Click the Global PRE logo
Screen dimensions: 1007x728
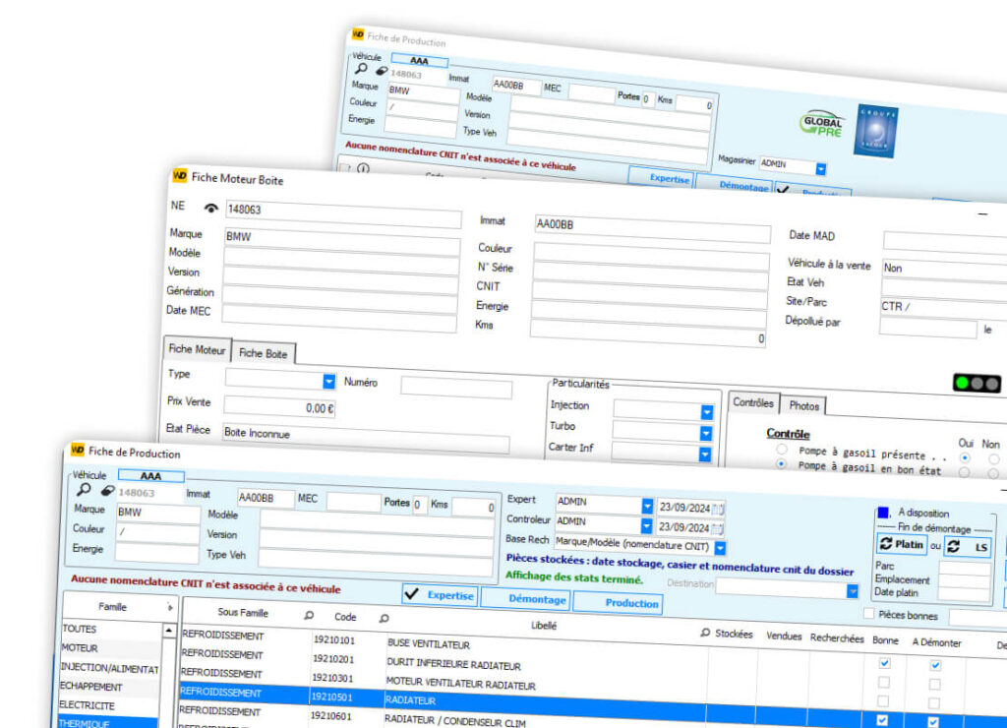tap(821, 124)
